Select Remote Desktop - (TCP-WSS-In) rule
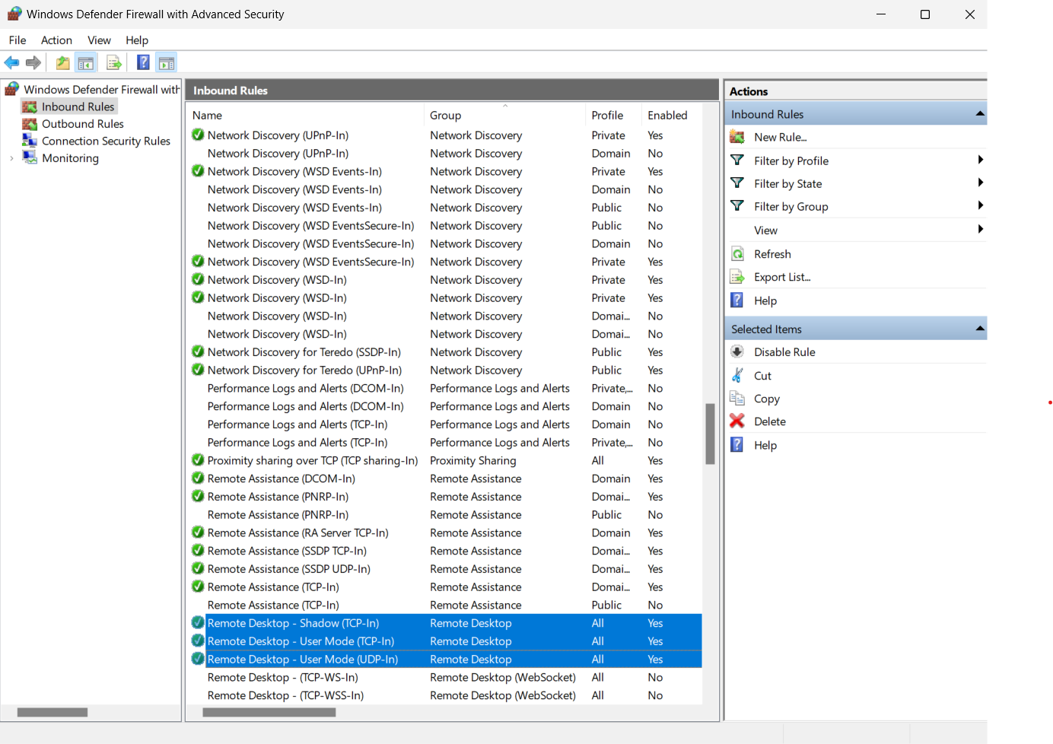1053x744 pixels. [x=446, y=695]
